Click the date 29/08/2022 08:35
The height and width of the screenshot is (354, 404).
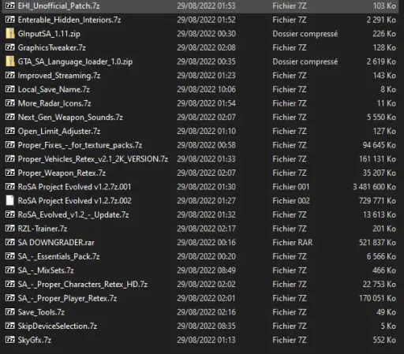click(x=206, y=326)
